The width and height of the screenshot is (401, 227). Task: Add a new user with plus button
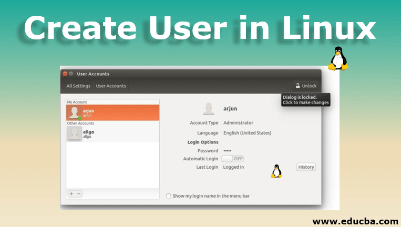pos(71,194)
